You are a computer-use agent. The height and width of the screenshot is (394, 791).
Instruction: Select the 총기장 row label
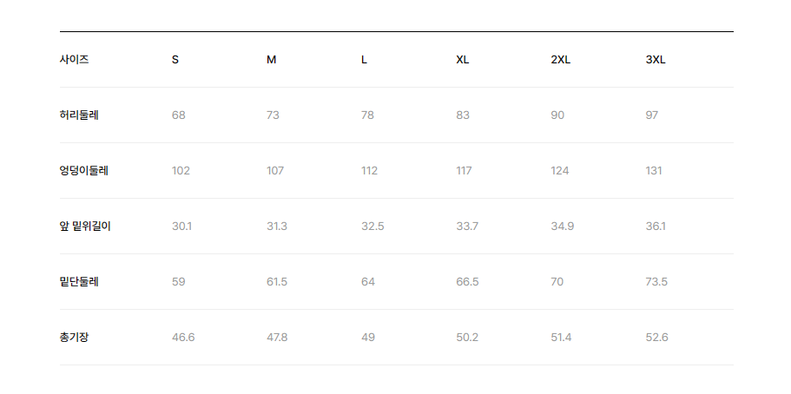tap(74, 337)
